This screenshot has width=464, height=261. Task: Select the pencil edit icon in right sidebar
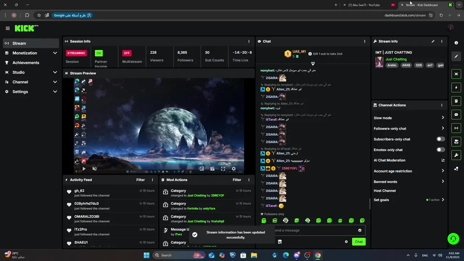[456, 56]
